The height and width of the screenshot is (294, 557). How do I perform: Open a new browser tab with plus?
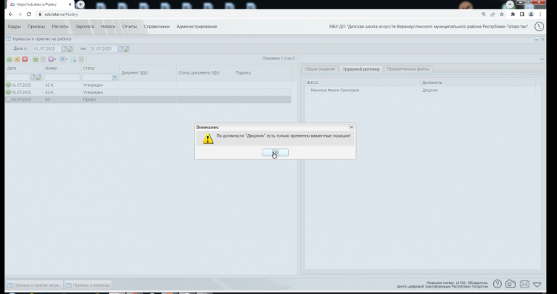[81, 4]
